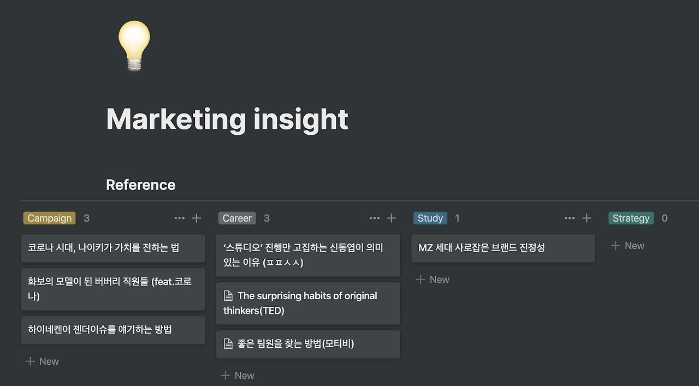The height and width of the screenshot is (386, 699).
Task: Add a card with Campaign column plus icon
Action: [197, 218]
